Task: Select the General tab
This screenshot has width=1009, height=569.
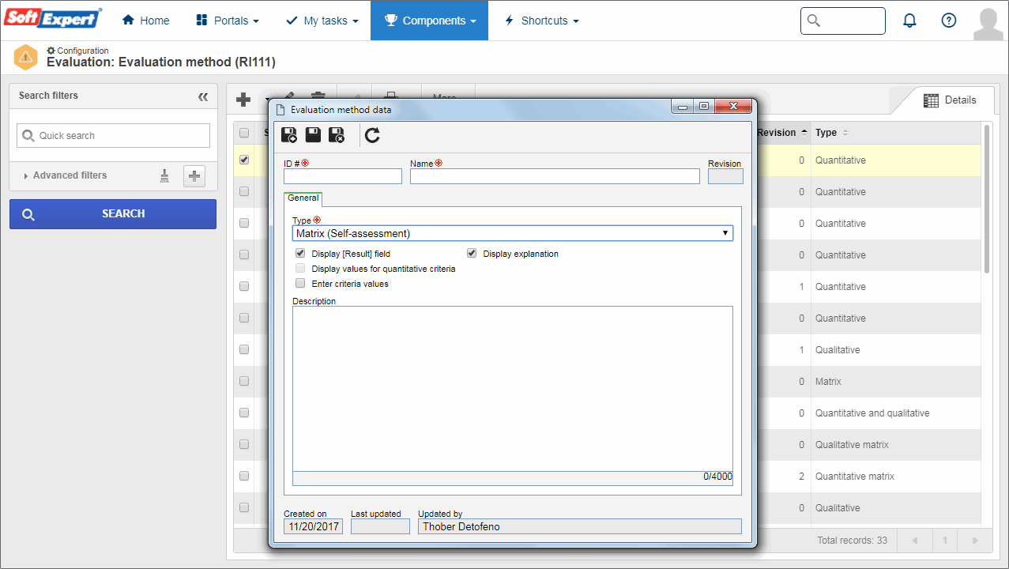Action: click(x=303, y=198)
